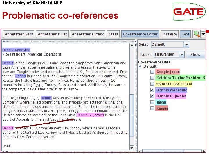Select the Google Japan chain label
This screenshot has width=209, height=157.
167,72
